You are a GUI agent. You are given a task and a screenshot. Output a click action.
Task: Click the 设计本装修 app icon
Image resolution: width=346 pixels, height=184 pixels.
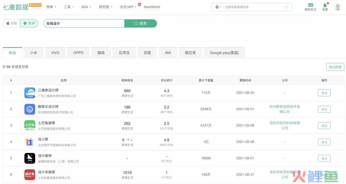[x=29, y=174]
